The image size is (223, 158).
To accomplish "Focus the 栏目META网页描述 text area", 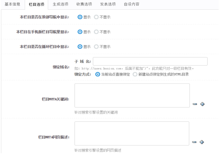I will point(132,134).
